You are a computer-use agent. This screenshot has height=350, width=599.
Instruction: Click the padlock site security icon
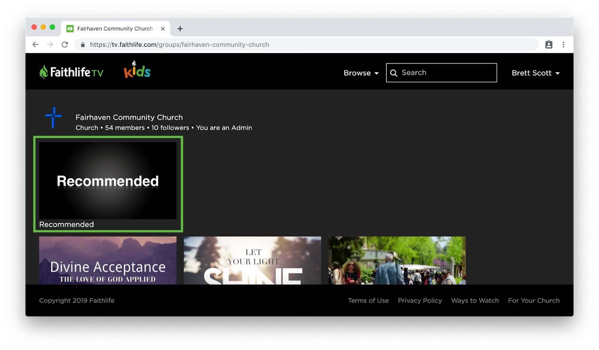(x=83, y=44)
